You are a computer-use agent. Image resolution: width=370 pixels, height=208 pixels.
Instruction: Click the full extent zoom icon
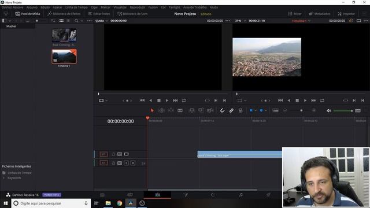(x=275, y=110)
